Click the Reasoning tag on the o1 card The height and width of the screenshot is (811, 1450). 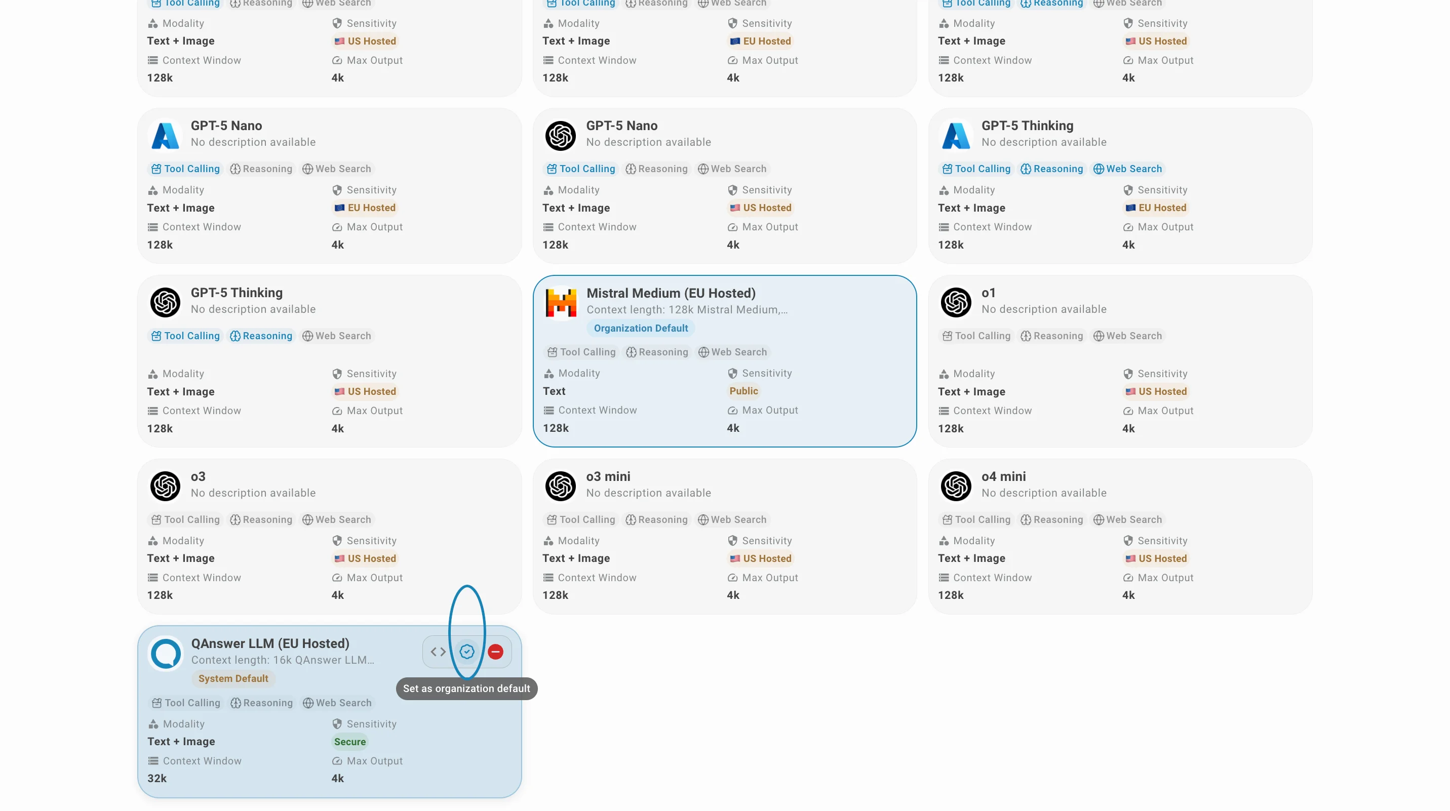click(1051, 336)
